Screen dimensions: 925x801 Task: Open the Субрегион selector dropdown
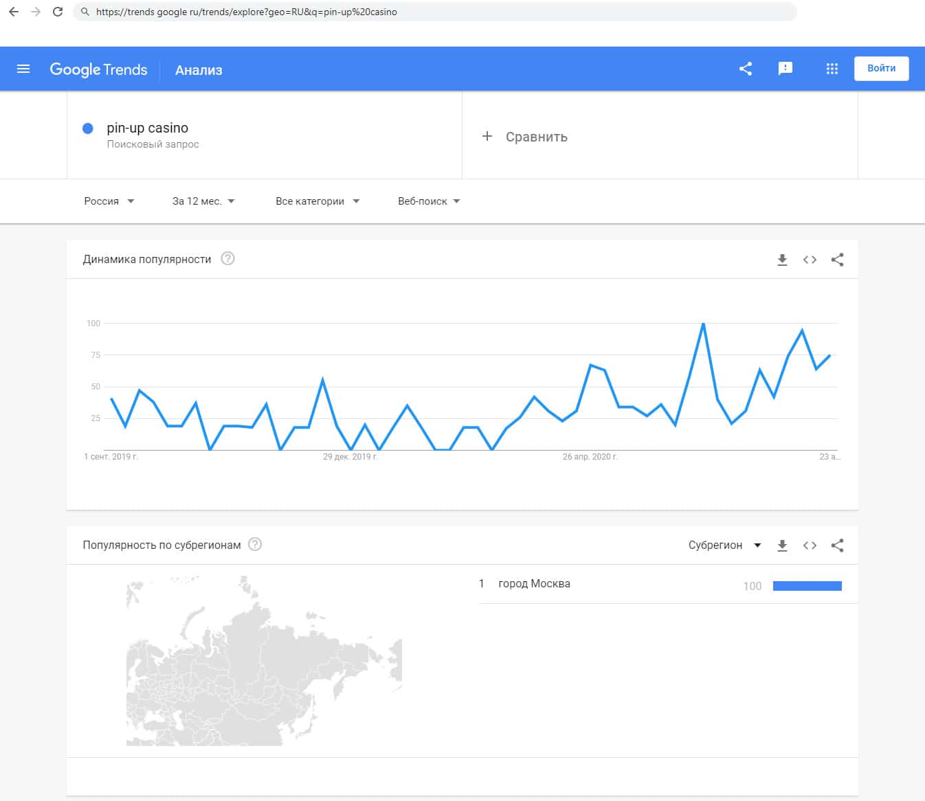coord(724,545)
